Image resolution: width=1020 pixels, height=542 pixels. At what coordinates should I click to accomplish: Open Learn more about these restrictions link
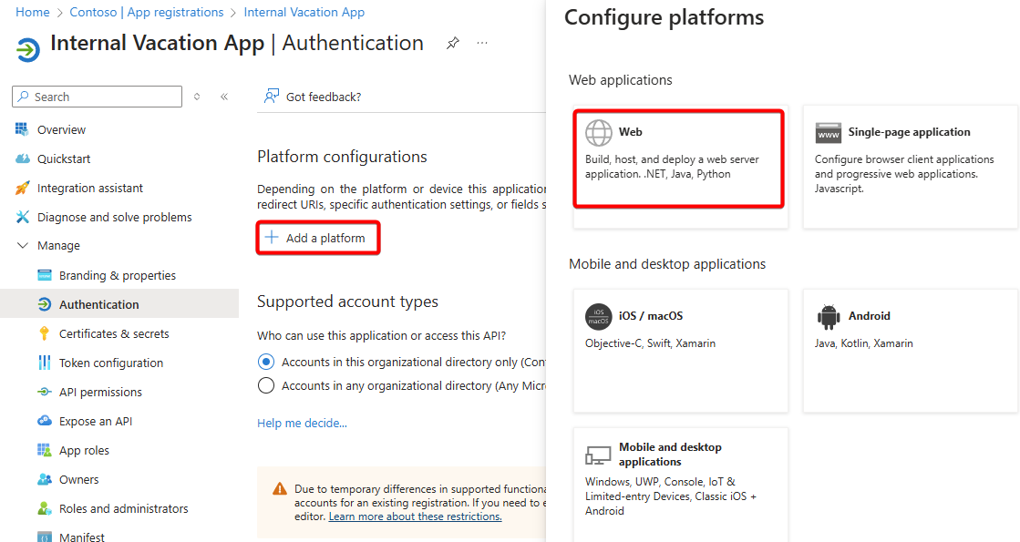point(415,516)
